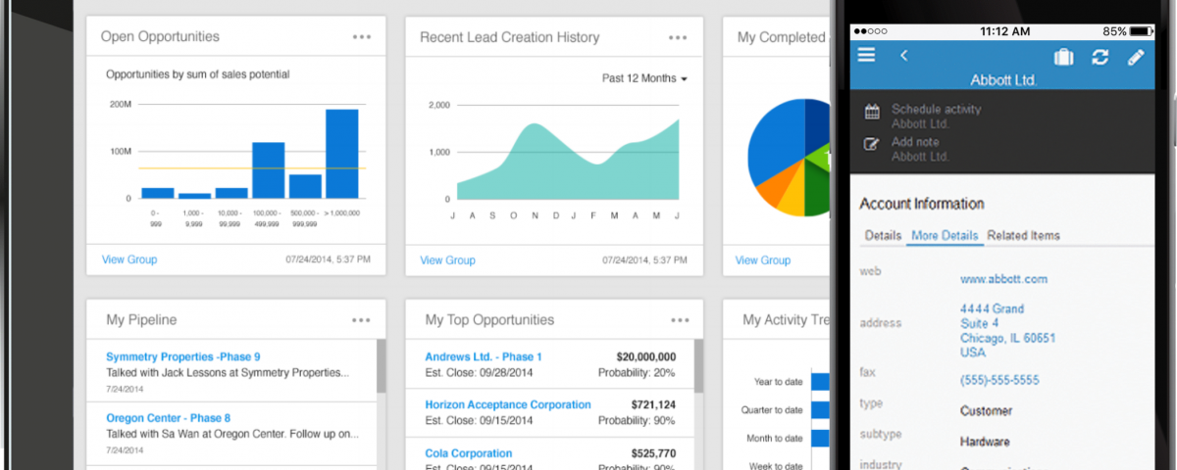Open the www.abbott.com web link
This screenshot has width=1177, height=470.
(1003, 279)
